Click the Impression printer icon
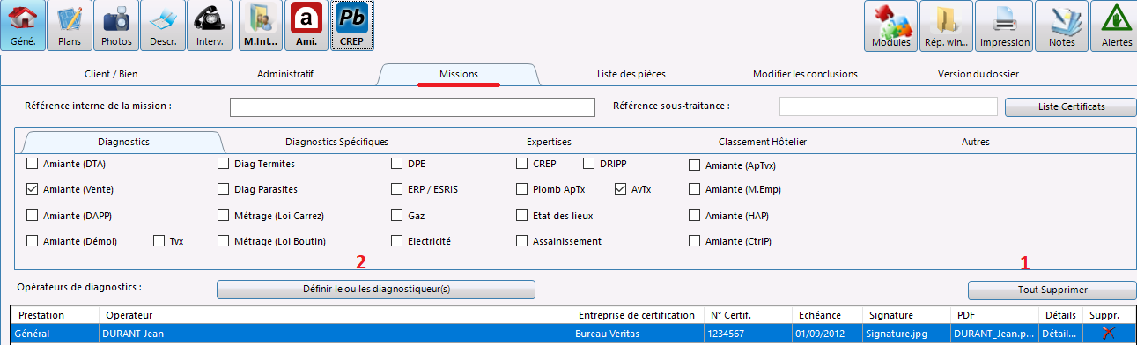1137x345 pixels. pyautogui.click(x=1005, y=26)
